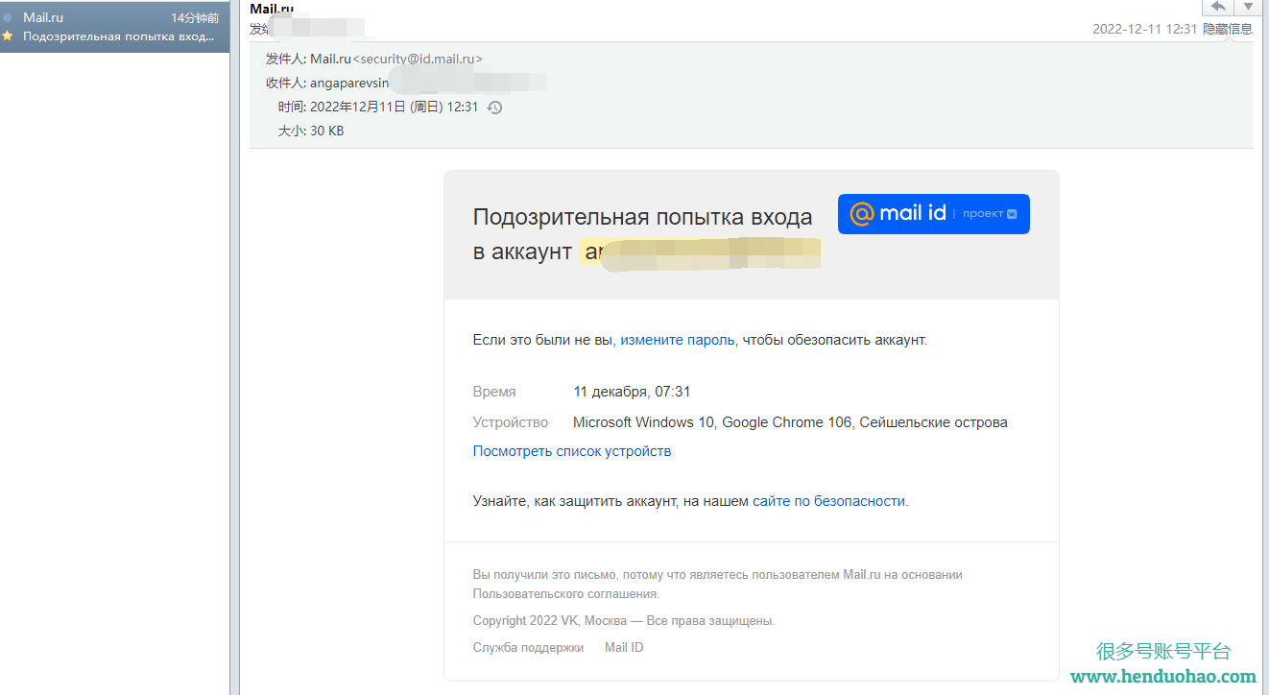Viewport: 1269px width, 695px height.
Task: Open the 'сайте по безопасности' link
Action: tap(828, 501)
